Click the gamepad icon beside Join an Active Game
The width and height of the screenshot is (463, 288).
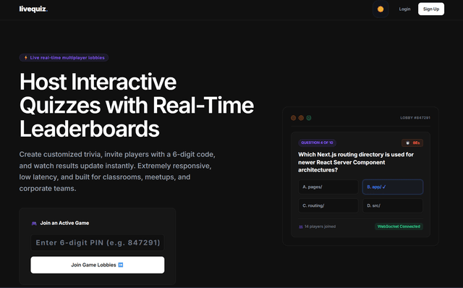[x=34, y=224]
